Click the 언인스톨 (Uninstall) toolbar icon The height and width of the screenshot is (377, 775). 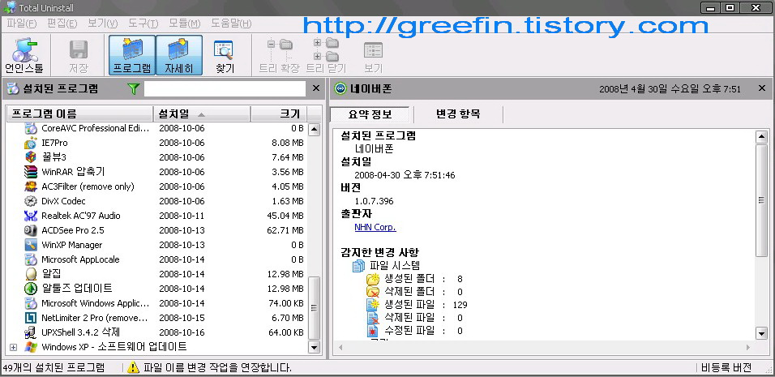click(x=24, y=55)
